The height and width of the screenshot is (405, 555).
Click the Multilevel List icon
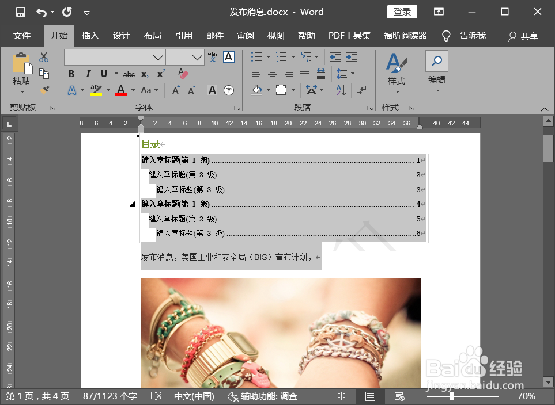click(306, 56)
